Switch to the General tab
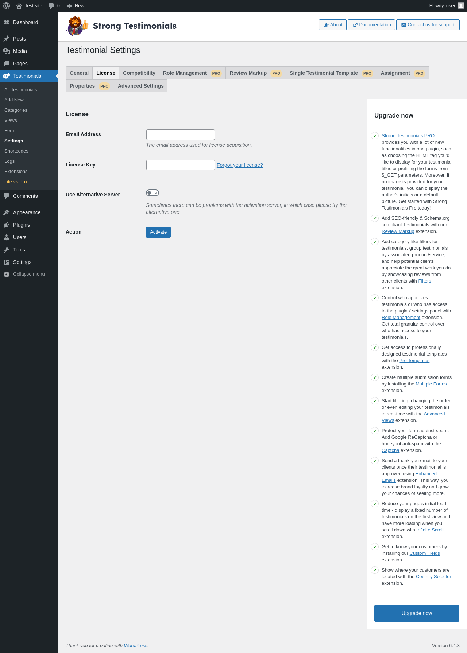Image resolution: width=467 pixels, height=653 pixels. (x=79, y=73)
